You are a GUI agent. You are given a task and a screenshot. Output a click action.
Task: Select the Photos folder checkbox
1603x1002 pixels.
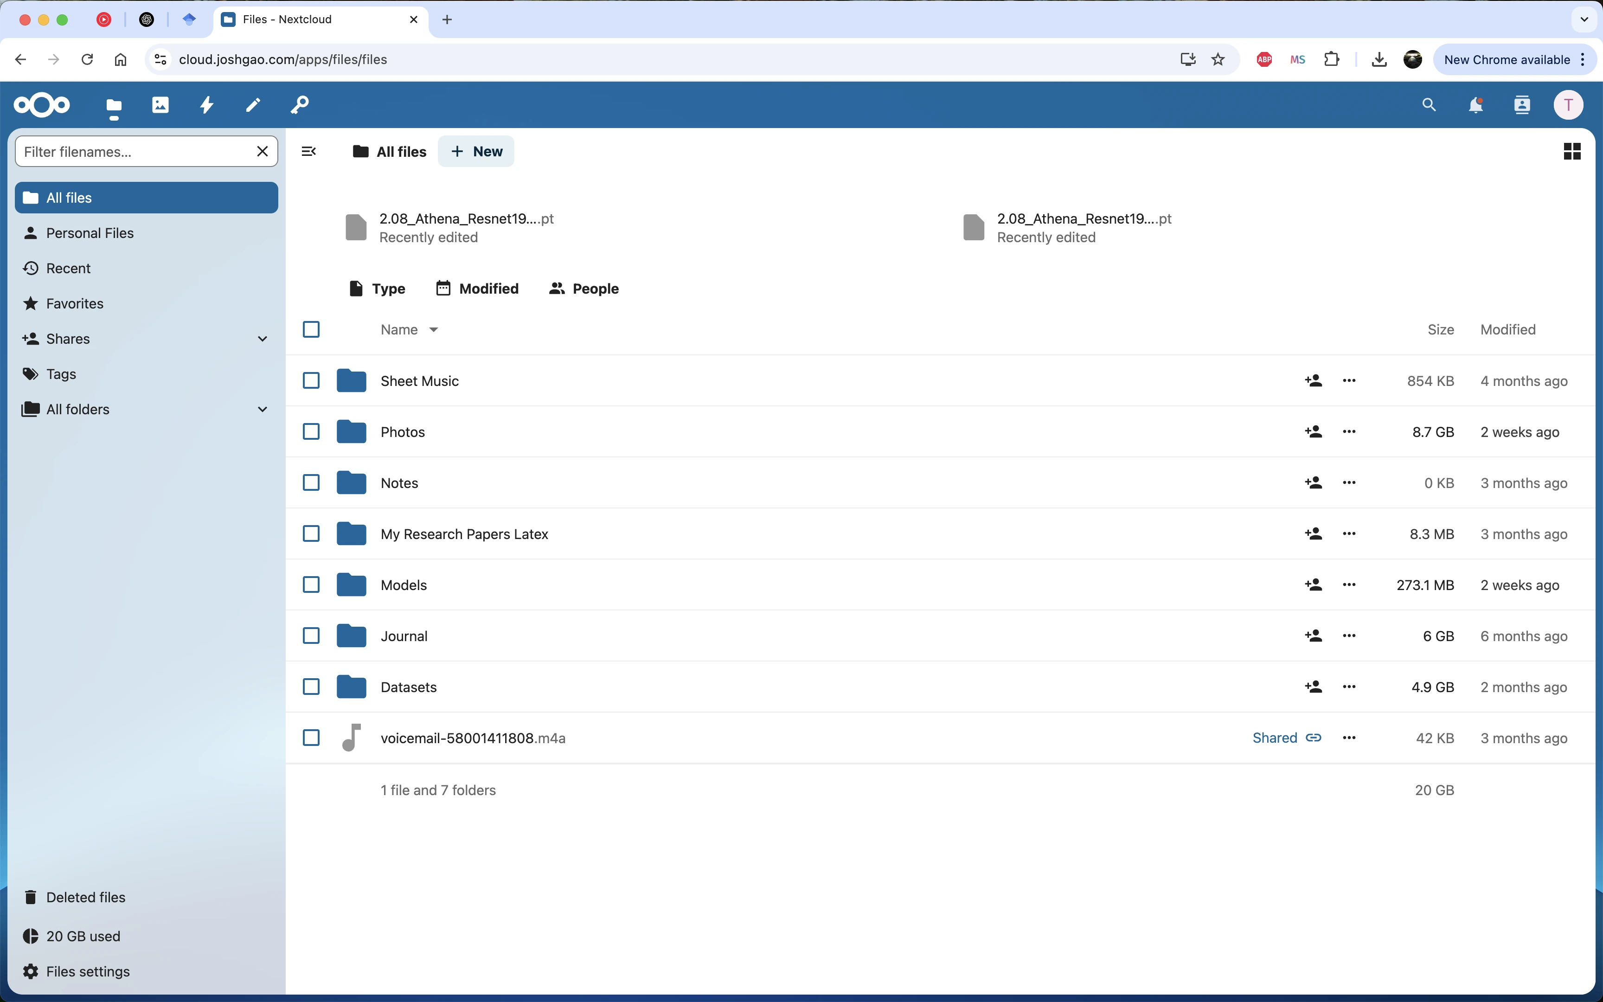[311, 432]
